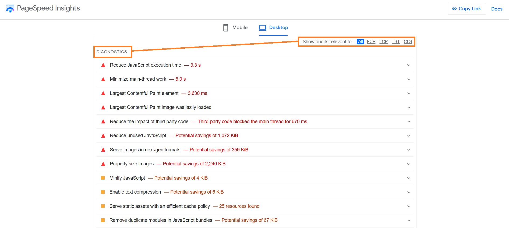Screen dimensions: 509x228
Task: Expand efficient cache policy audit chevron
Action: point(409,206)
